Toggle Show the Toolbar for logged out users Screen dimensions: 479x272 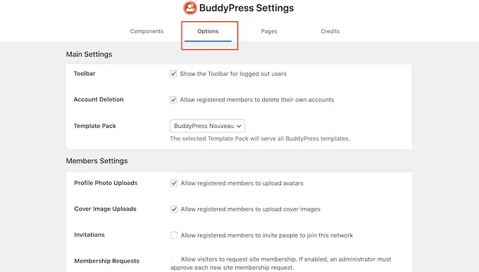[x=173, y=74]
